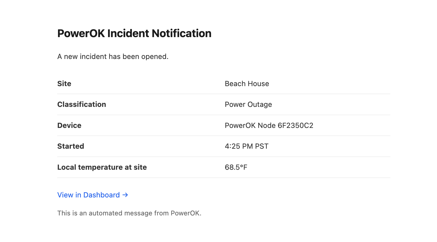Select the 68.5°F temperature value

(x=236, y=167)
